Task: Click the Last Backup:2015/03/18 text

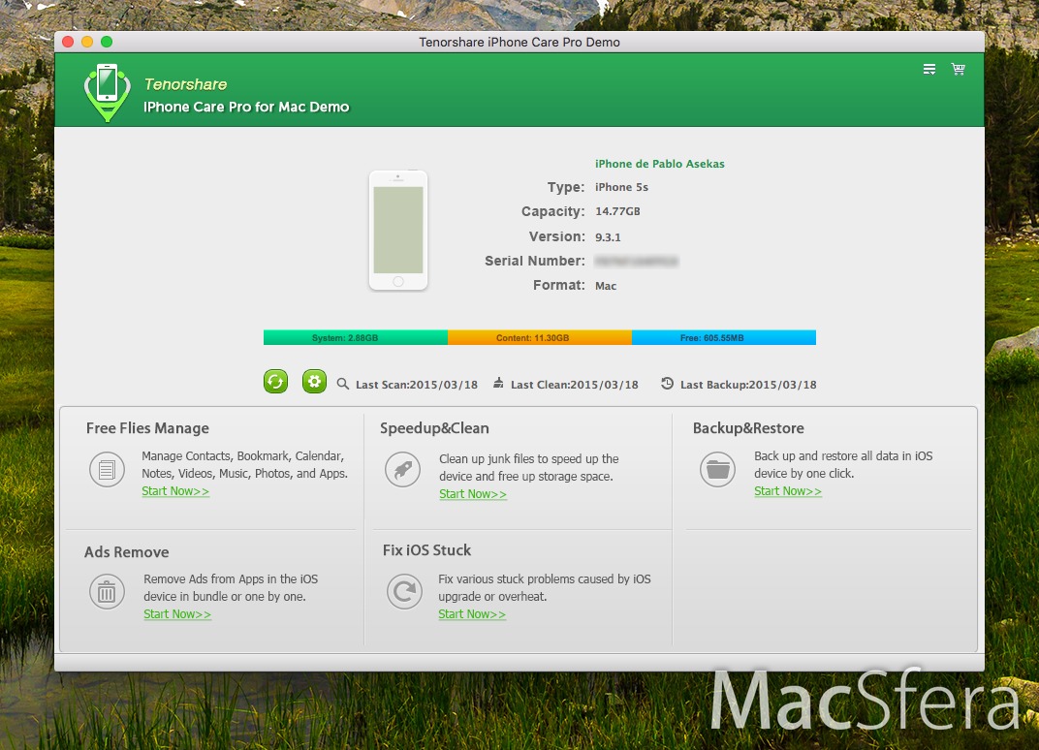Action: pyautogui.click(x=749, y=385)
